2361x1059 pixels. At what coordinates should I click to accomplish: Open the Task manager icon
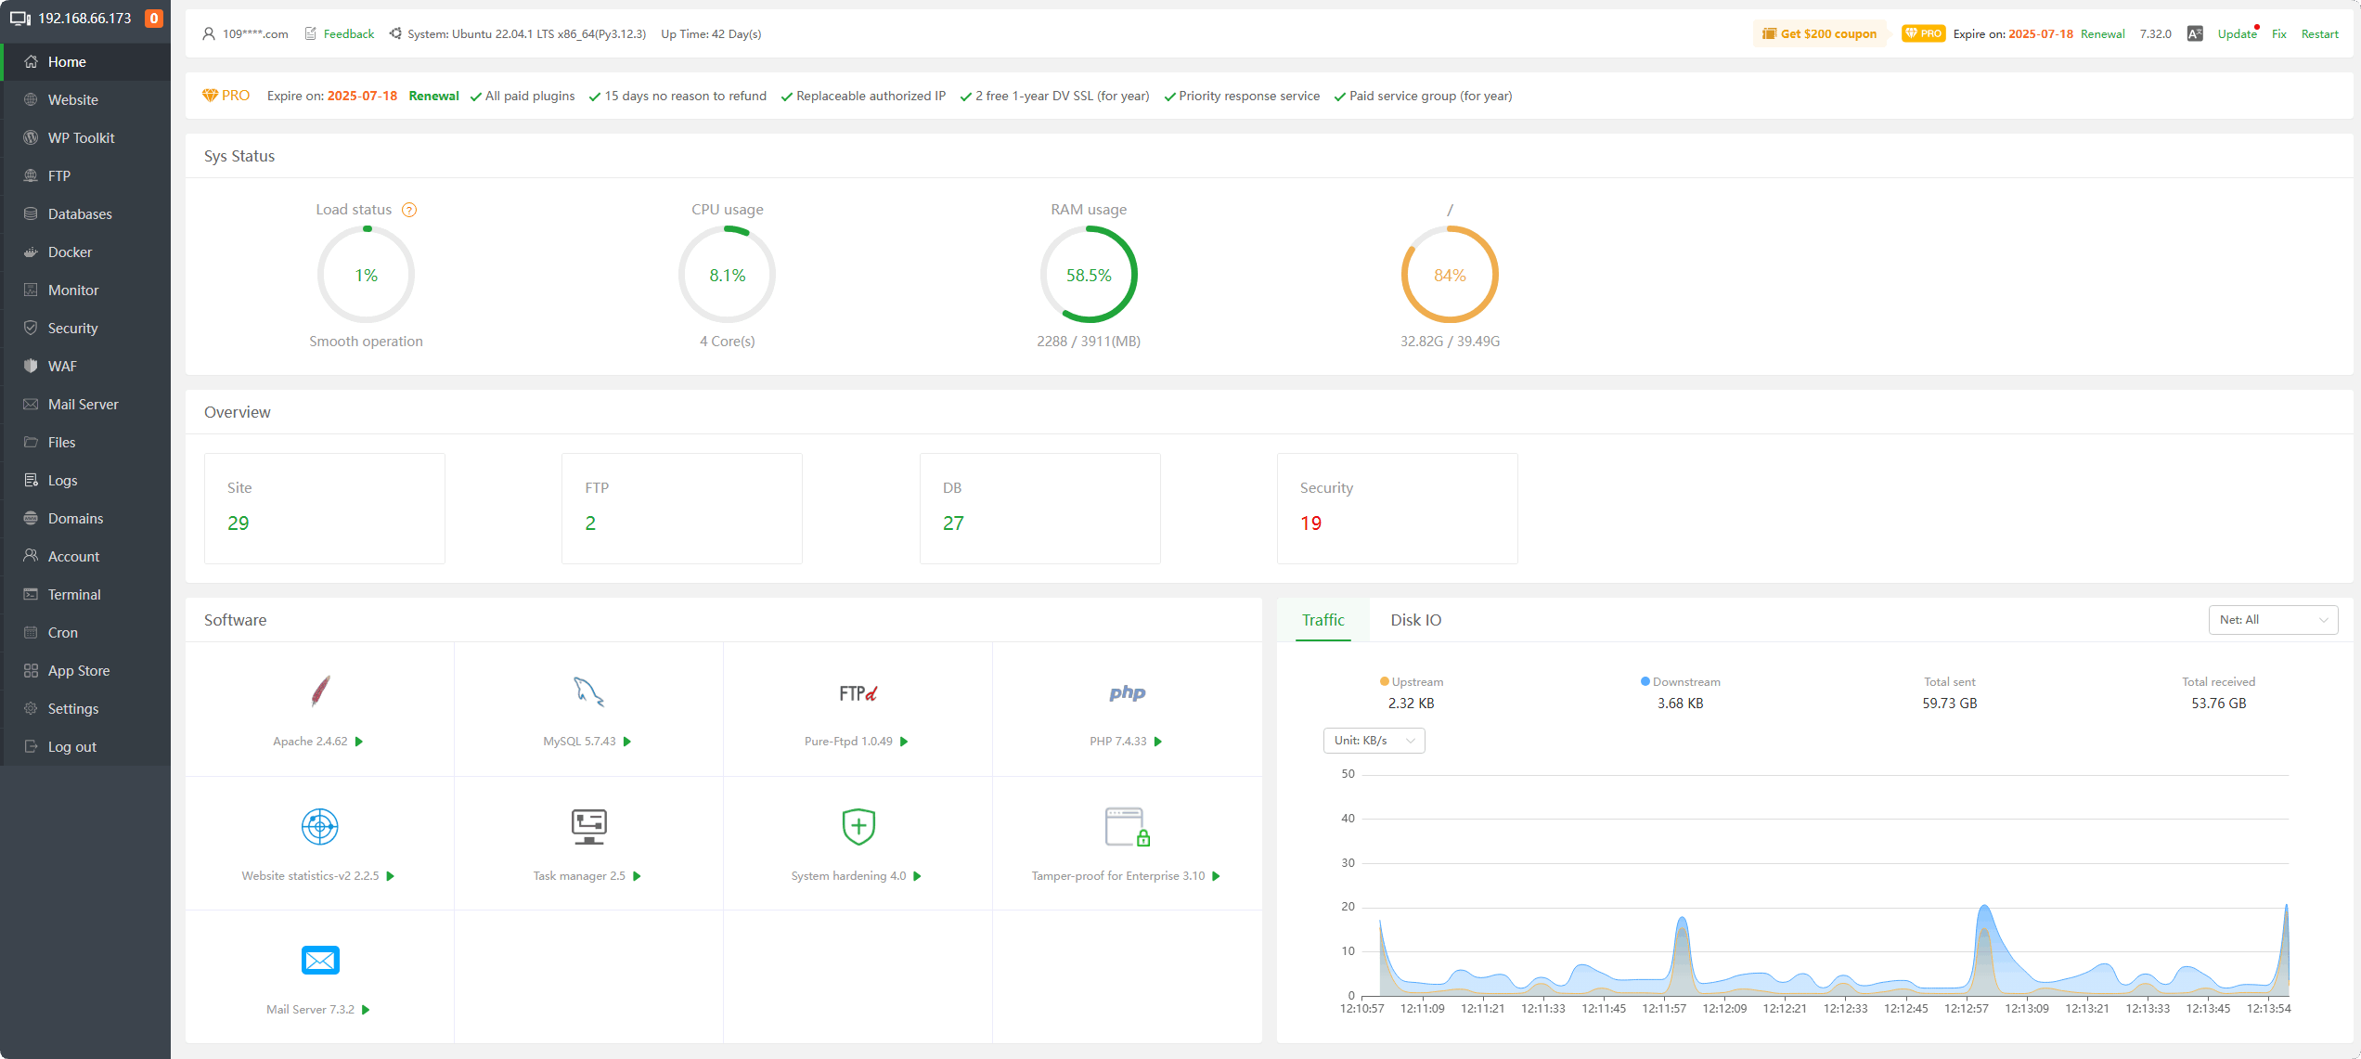click(x=588, y=826)
